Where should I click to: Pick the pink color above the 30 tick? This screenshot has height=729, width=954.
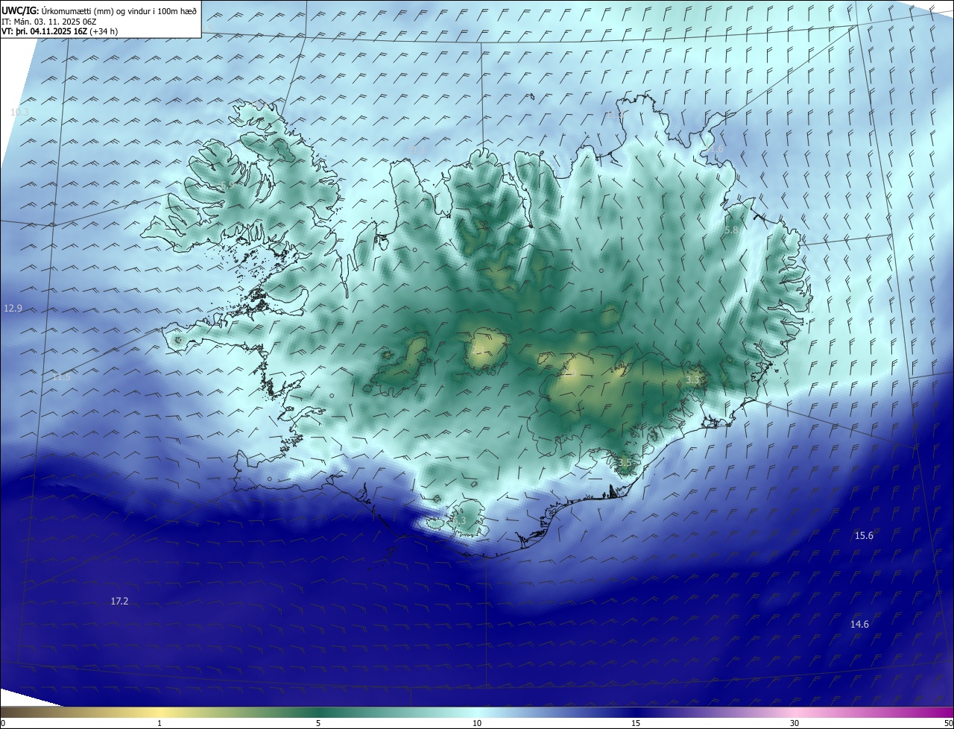(795, 713)
